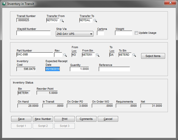Click the Requirements value .0000
Viewport: 178px width, 140px height.
[126, 106]
